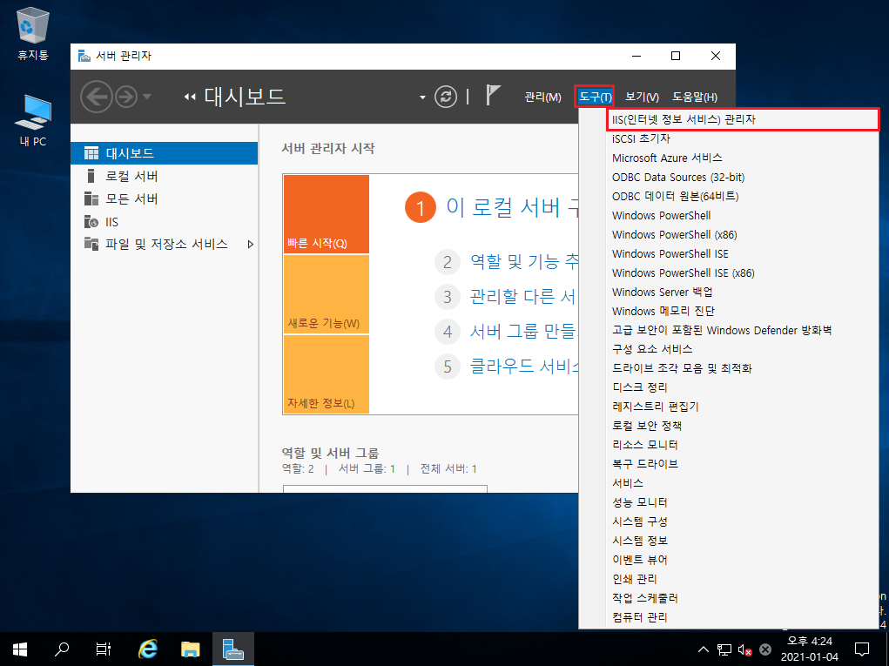Click the 관리할 다른 서버 추가 link
This screenshot has height=666, width=889.
tap(522, 297)
